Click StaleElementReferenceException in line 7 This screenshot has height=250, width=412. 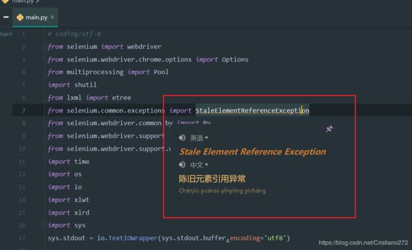point(252,110)
